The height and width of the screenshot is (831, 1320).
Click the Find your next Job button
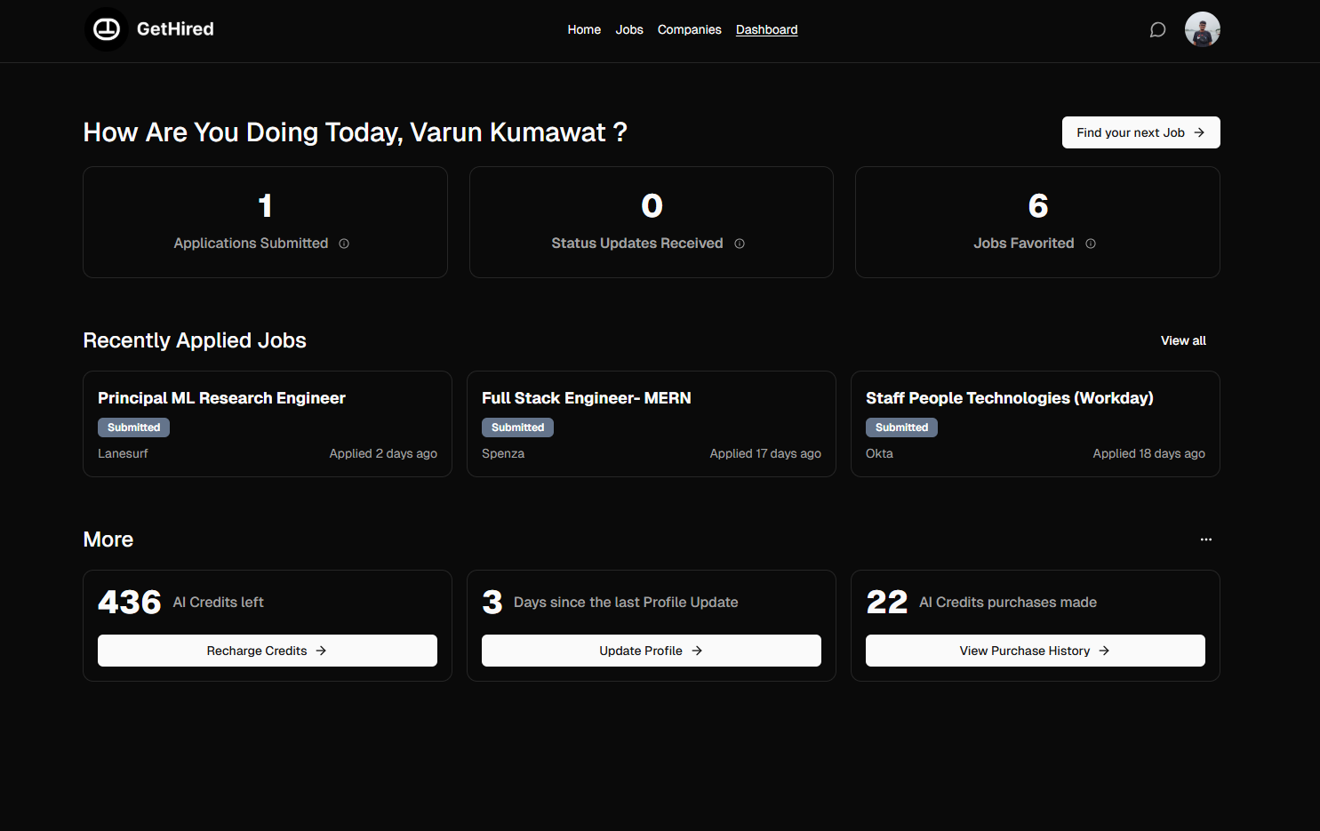coord(1140,132)
